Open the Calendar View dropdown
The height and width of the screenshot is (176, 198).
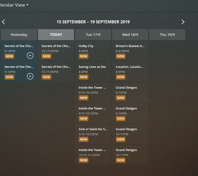(x=14, y=5)
